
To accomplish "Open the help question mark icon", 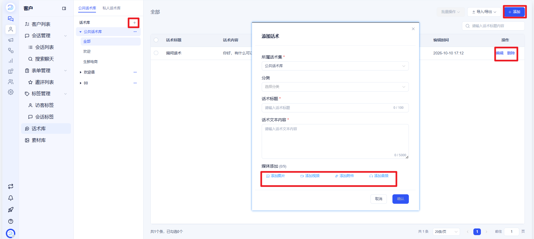I will (x=11, y=222).
